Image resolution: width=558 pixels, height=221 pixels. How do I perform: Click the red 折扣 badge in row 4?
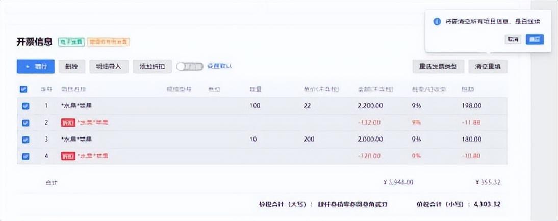point(68,156)
